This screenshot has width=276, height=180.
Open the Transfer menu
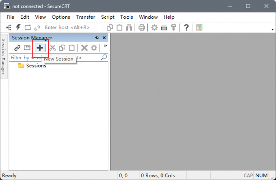coord(86,17)
